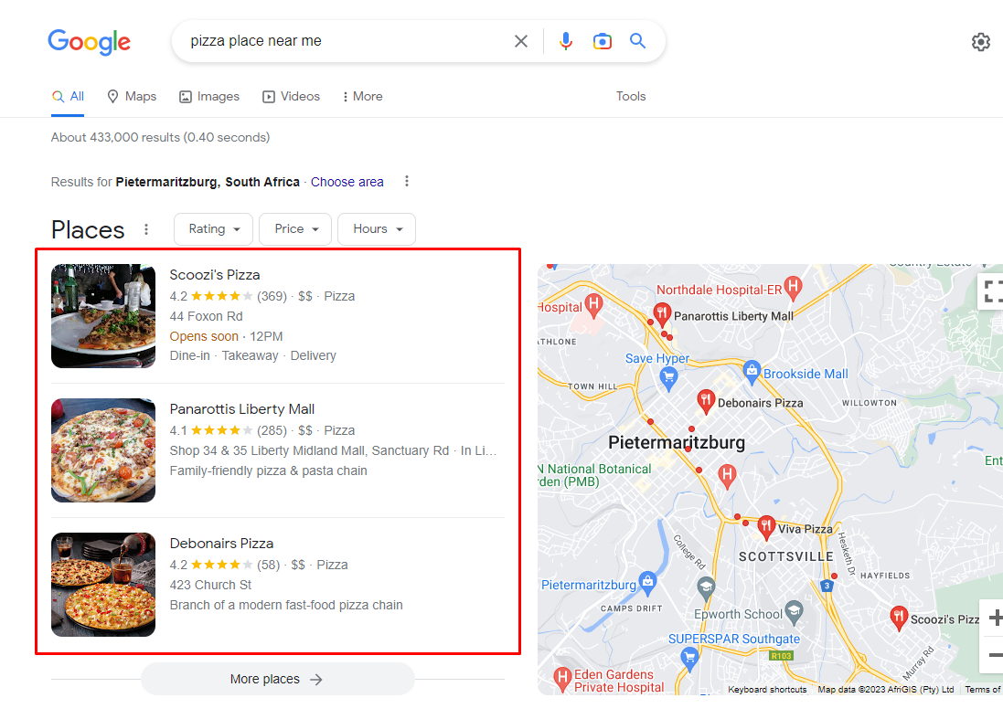Click the blue magnifier search icon
The image size is (1003, 719).
tap(637, 41)
